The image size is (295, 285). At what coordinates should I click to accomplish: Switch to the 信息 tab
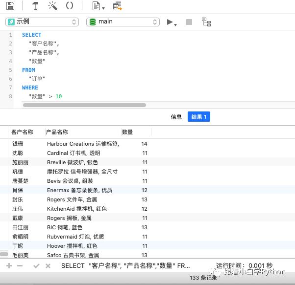tap(176, 117)
